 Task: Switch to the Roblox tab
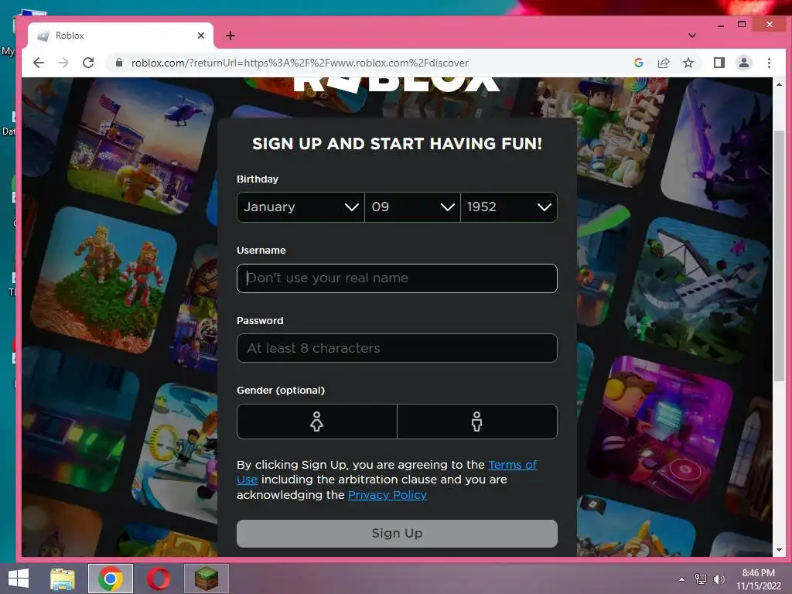pyautogui.click(x=120, y=36)
